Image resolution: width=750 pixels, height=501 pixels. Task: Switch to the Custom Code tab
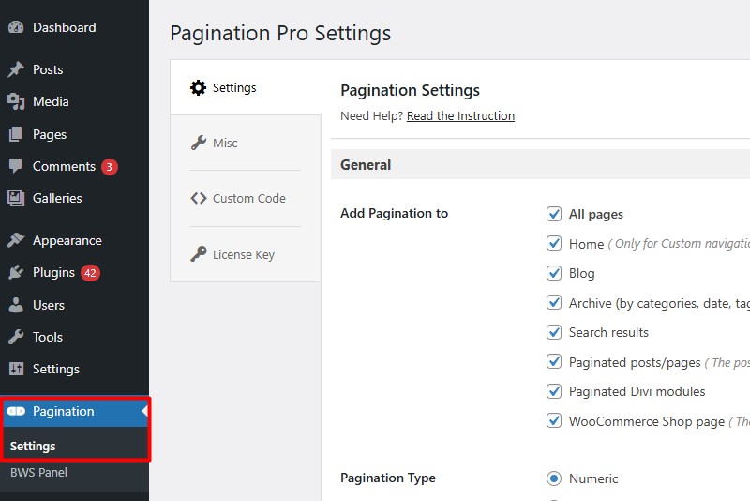246,198
